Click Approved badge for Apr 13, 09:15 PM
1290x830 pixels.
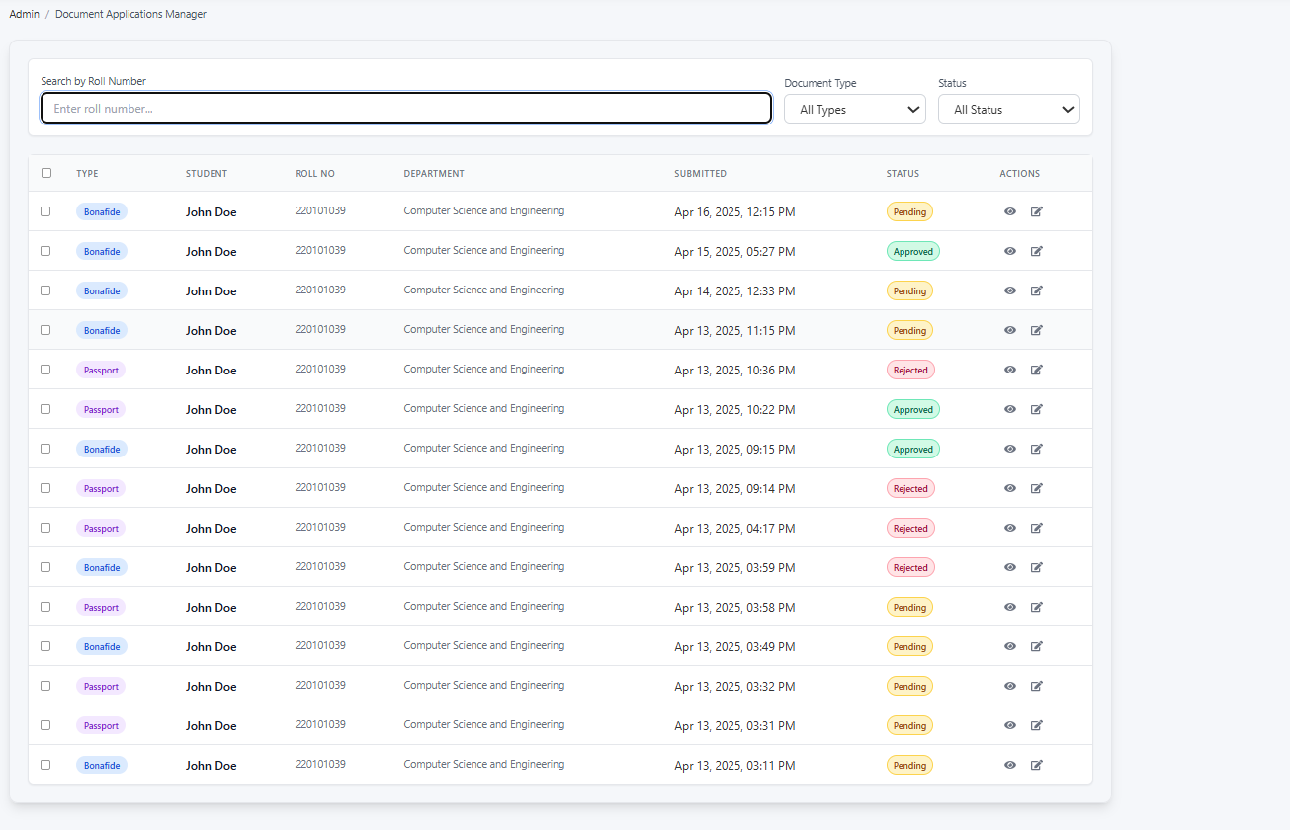click(x=913, y=449)
